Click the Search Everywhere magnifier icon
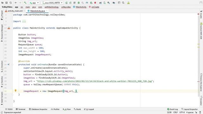This screenshot has width=203, height=114. [x=123, y=3]
